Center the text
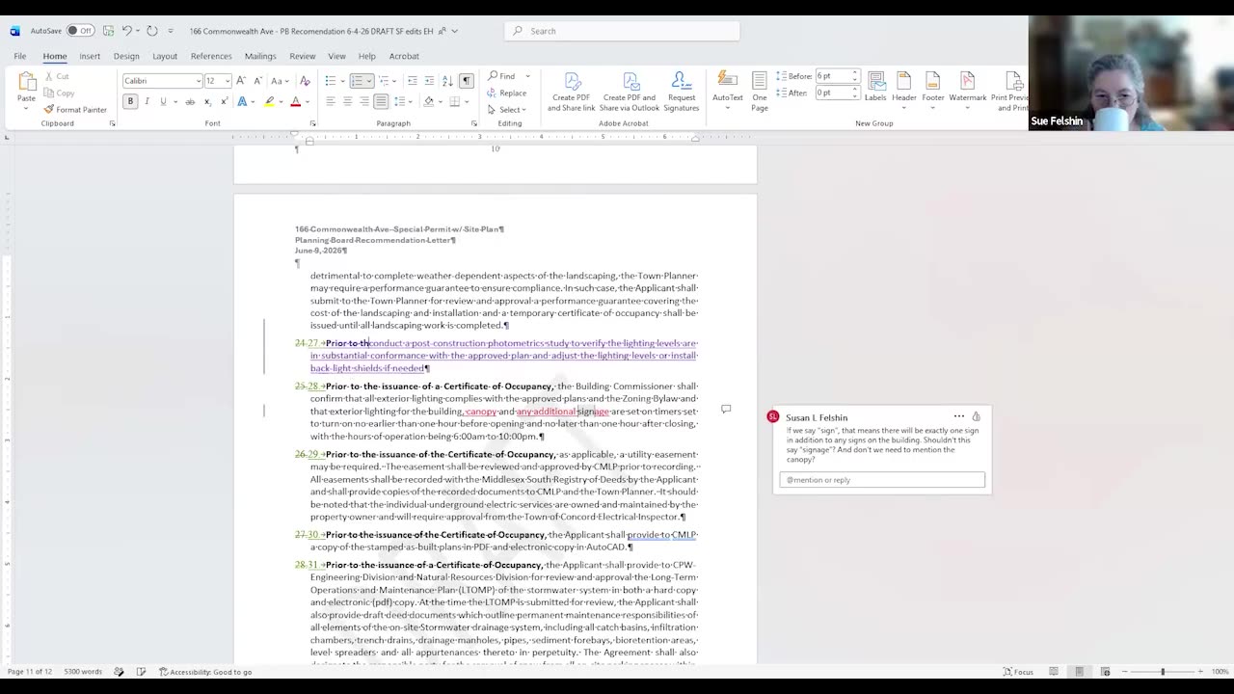 point(347,101)
